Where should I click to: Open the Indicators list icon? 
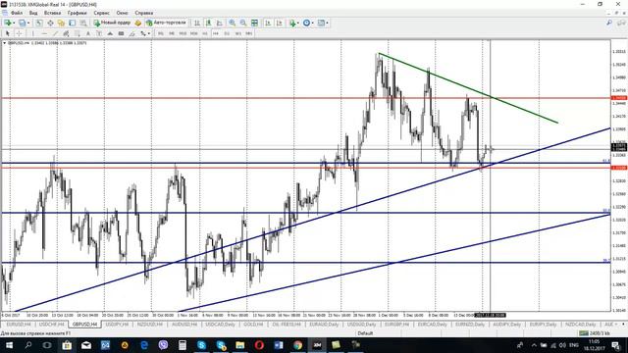(x=292, y=23)
